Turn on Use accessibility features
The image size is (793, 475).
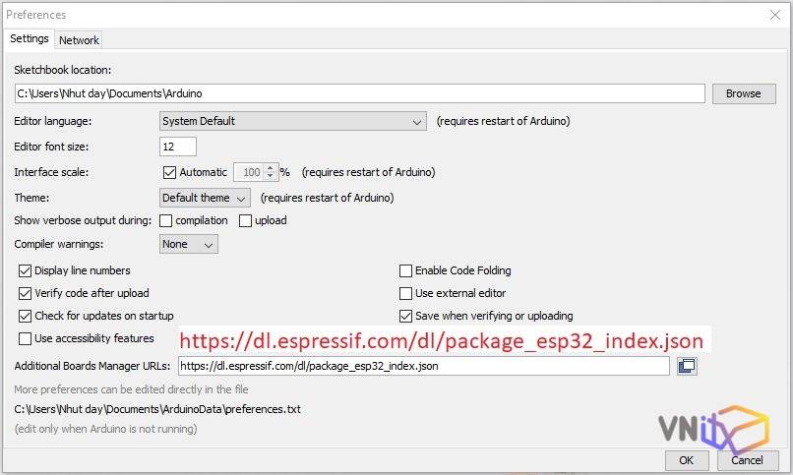[26, 338]
